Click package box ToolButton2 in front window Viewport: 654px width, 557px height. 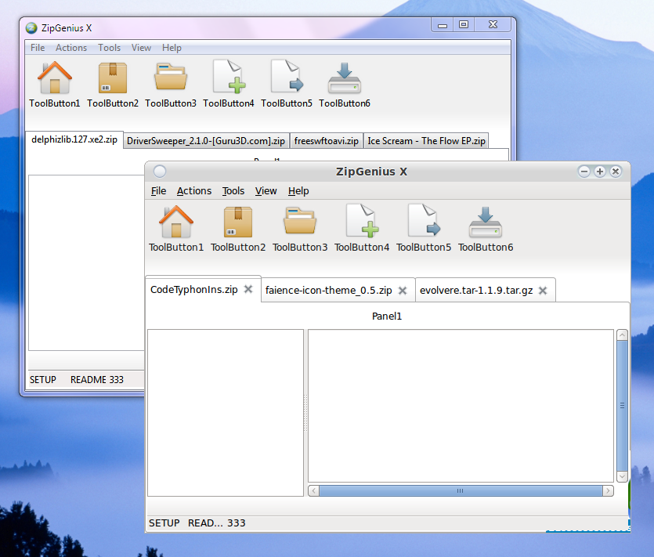238,228
